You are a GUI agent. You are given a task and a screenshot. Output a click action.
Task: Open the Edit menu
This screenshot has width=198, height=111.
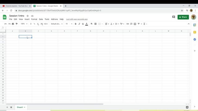(x=15, y=19)
